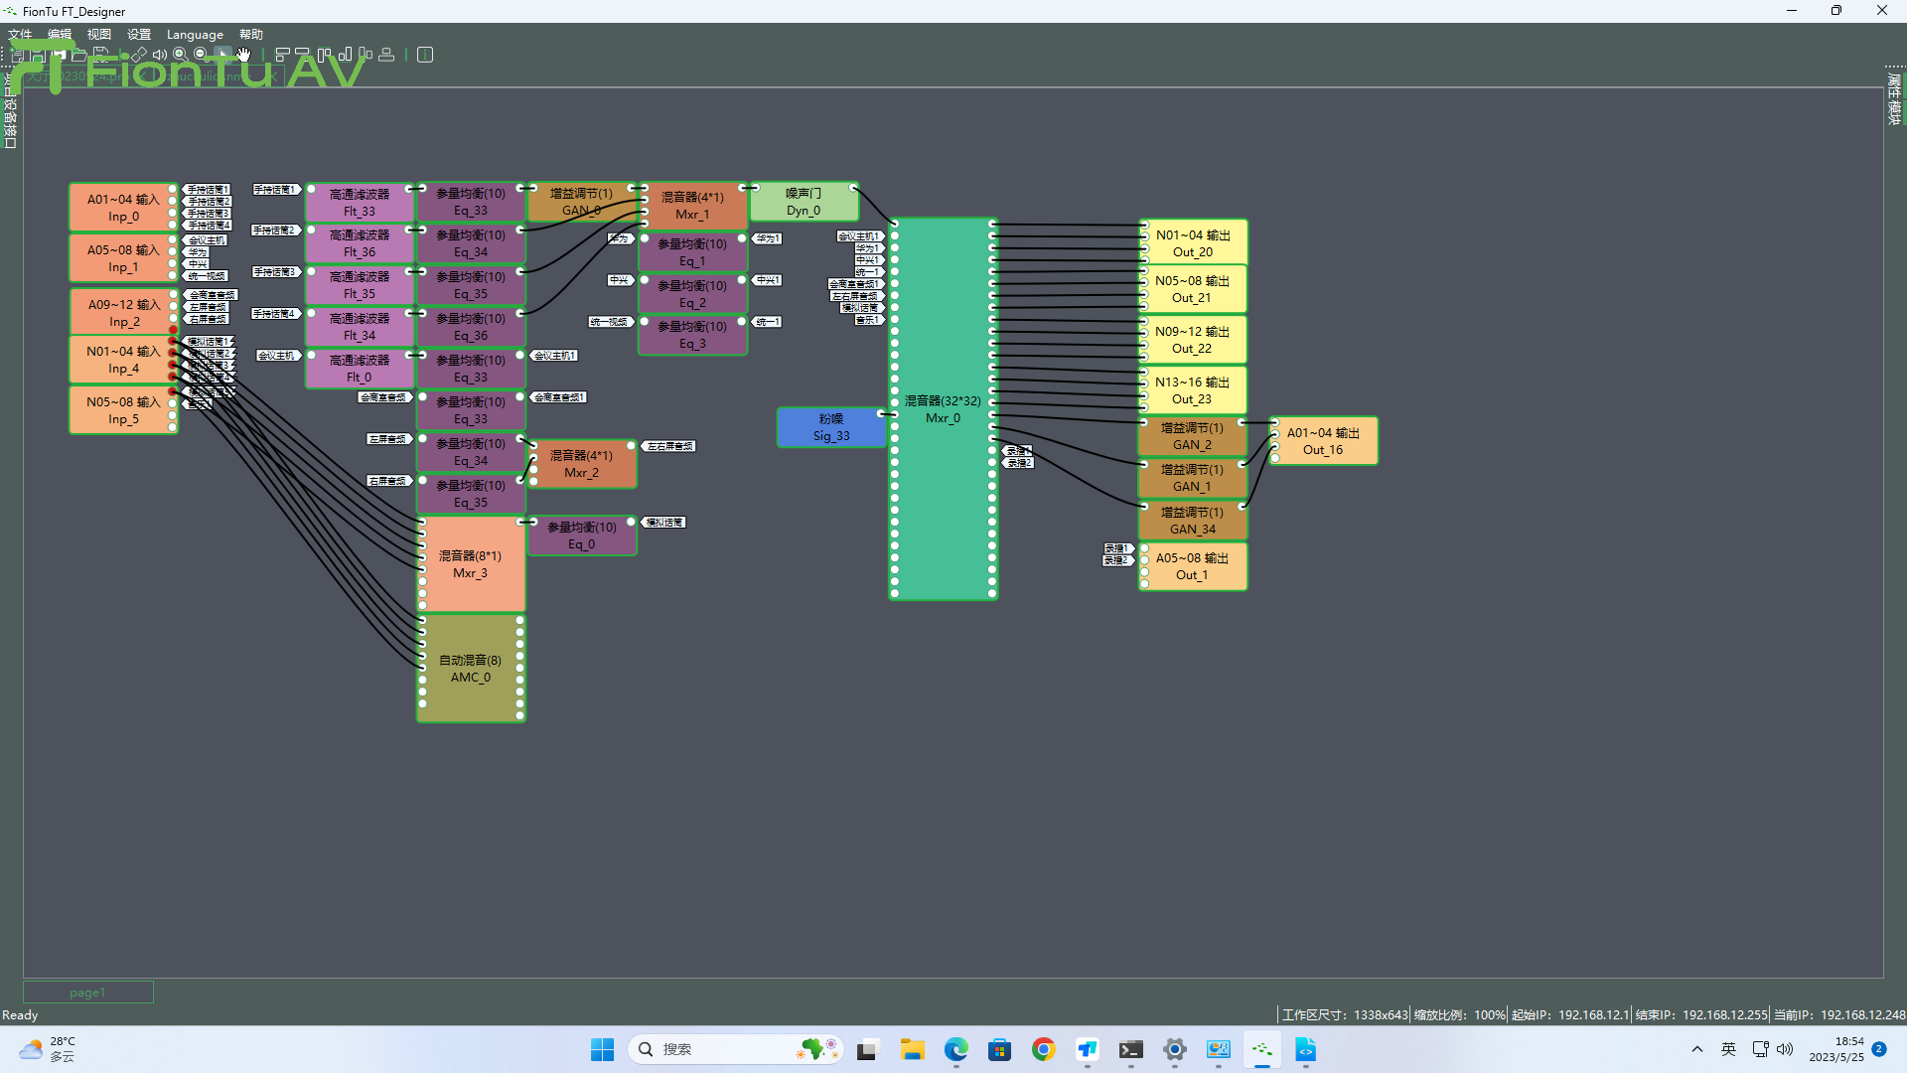Open the Language menu
This screenshot has width=1907, height=1073.
click(x=195, y=34)
